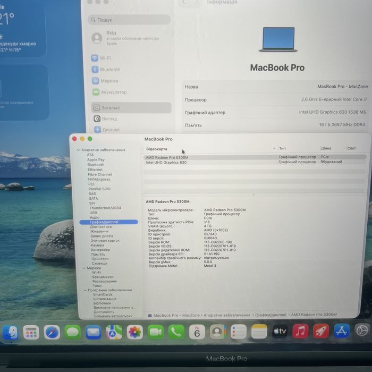The height and width of the screenshot is (372, 372).
Task: Collapse the Мережа tree section
Action: 84,268
